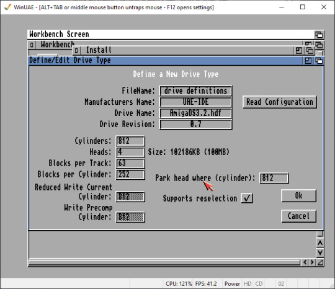Click the CD indicator in the status bar
Screen dimensions: 335x289
pyautogui.click(x=259, y=284)
